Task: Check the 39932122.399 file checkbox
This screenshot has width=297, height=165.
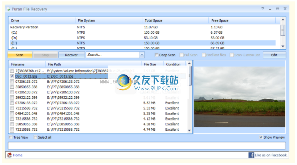Action: 12,97
